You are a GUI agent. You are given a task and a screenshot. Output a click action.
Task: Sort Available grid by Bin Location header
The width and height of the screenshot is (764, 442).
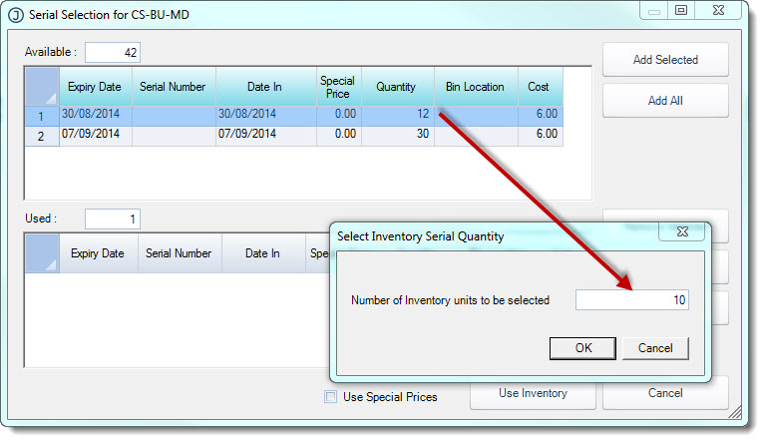tap(476, 87)
